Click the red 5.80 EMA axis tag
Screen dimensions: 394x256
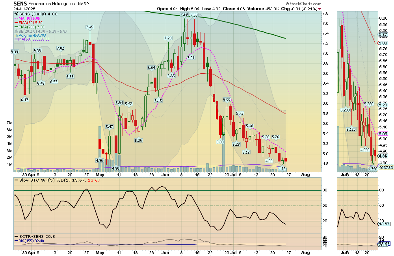tap(383, 43)
